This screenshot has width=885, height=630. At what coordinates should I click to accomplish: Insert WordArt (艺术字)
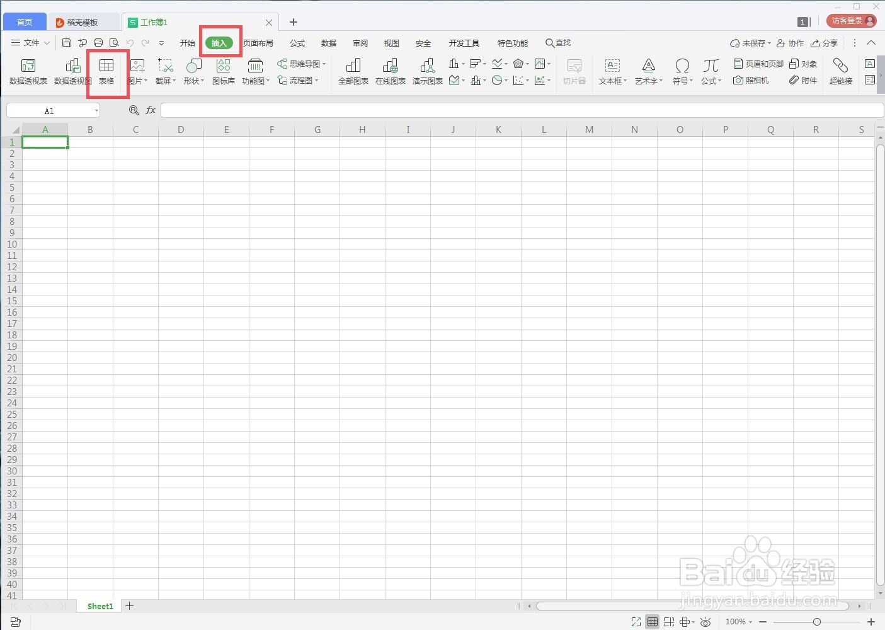click(x=649, y=71)
